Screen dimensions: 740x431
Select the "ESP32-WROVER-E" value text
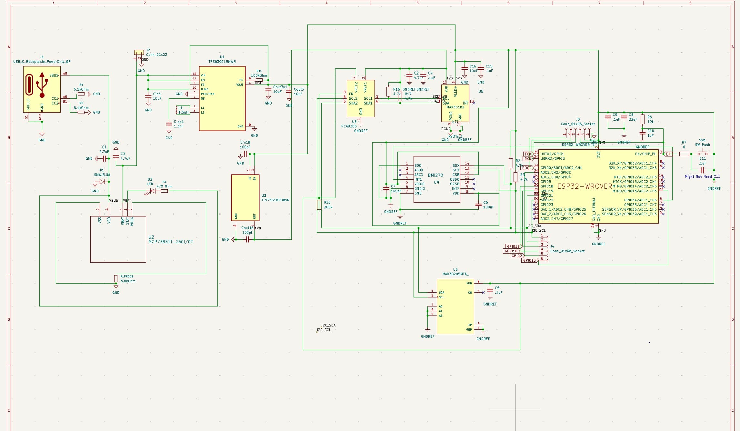[x=578, y=145]
